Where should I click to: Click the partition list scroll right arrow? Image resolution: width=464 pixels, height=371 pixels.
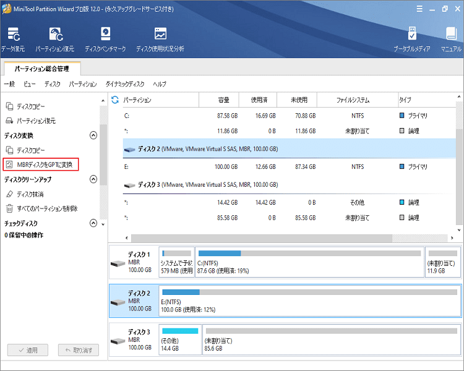tap(452, 238)
